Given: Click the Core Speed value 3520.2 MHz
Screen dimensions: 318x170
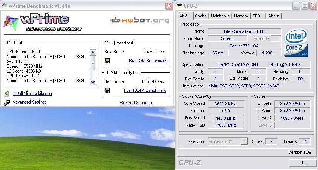Looking at the screenshot, I should point(225,104).
